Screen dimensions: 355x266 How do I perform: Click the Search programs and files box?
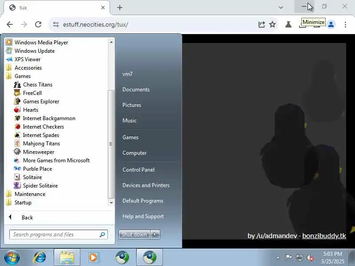pos(59,235)
